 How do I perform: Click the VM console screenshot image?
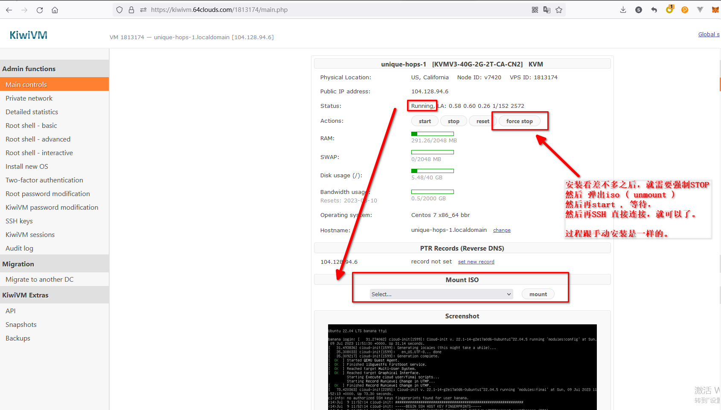(462, 367)
